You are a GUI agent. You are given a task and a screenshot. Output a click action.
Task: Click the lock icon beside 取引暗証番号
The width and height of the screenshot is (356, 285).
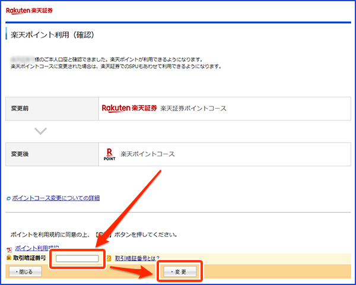tap(9, 257)
